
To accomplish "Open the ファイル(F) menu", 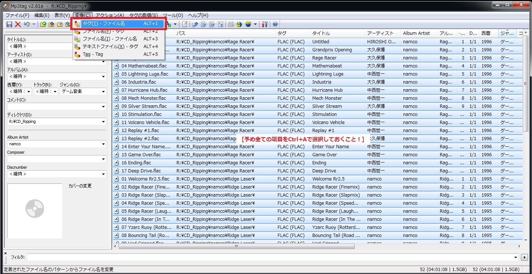I will click(x=17, y=15).
